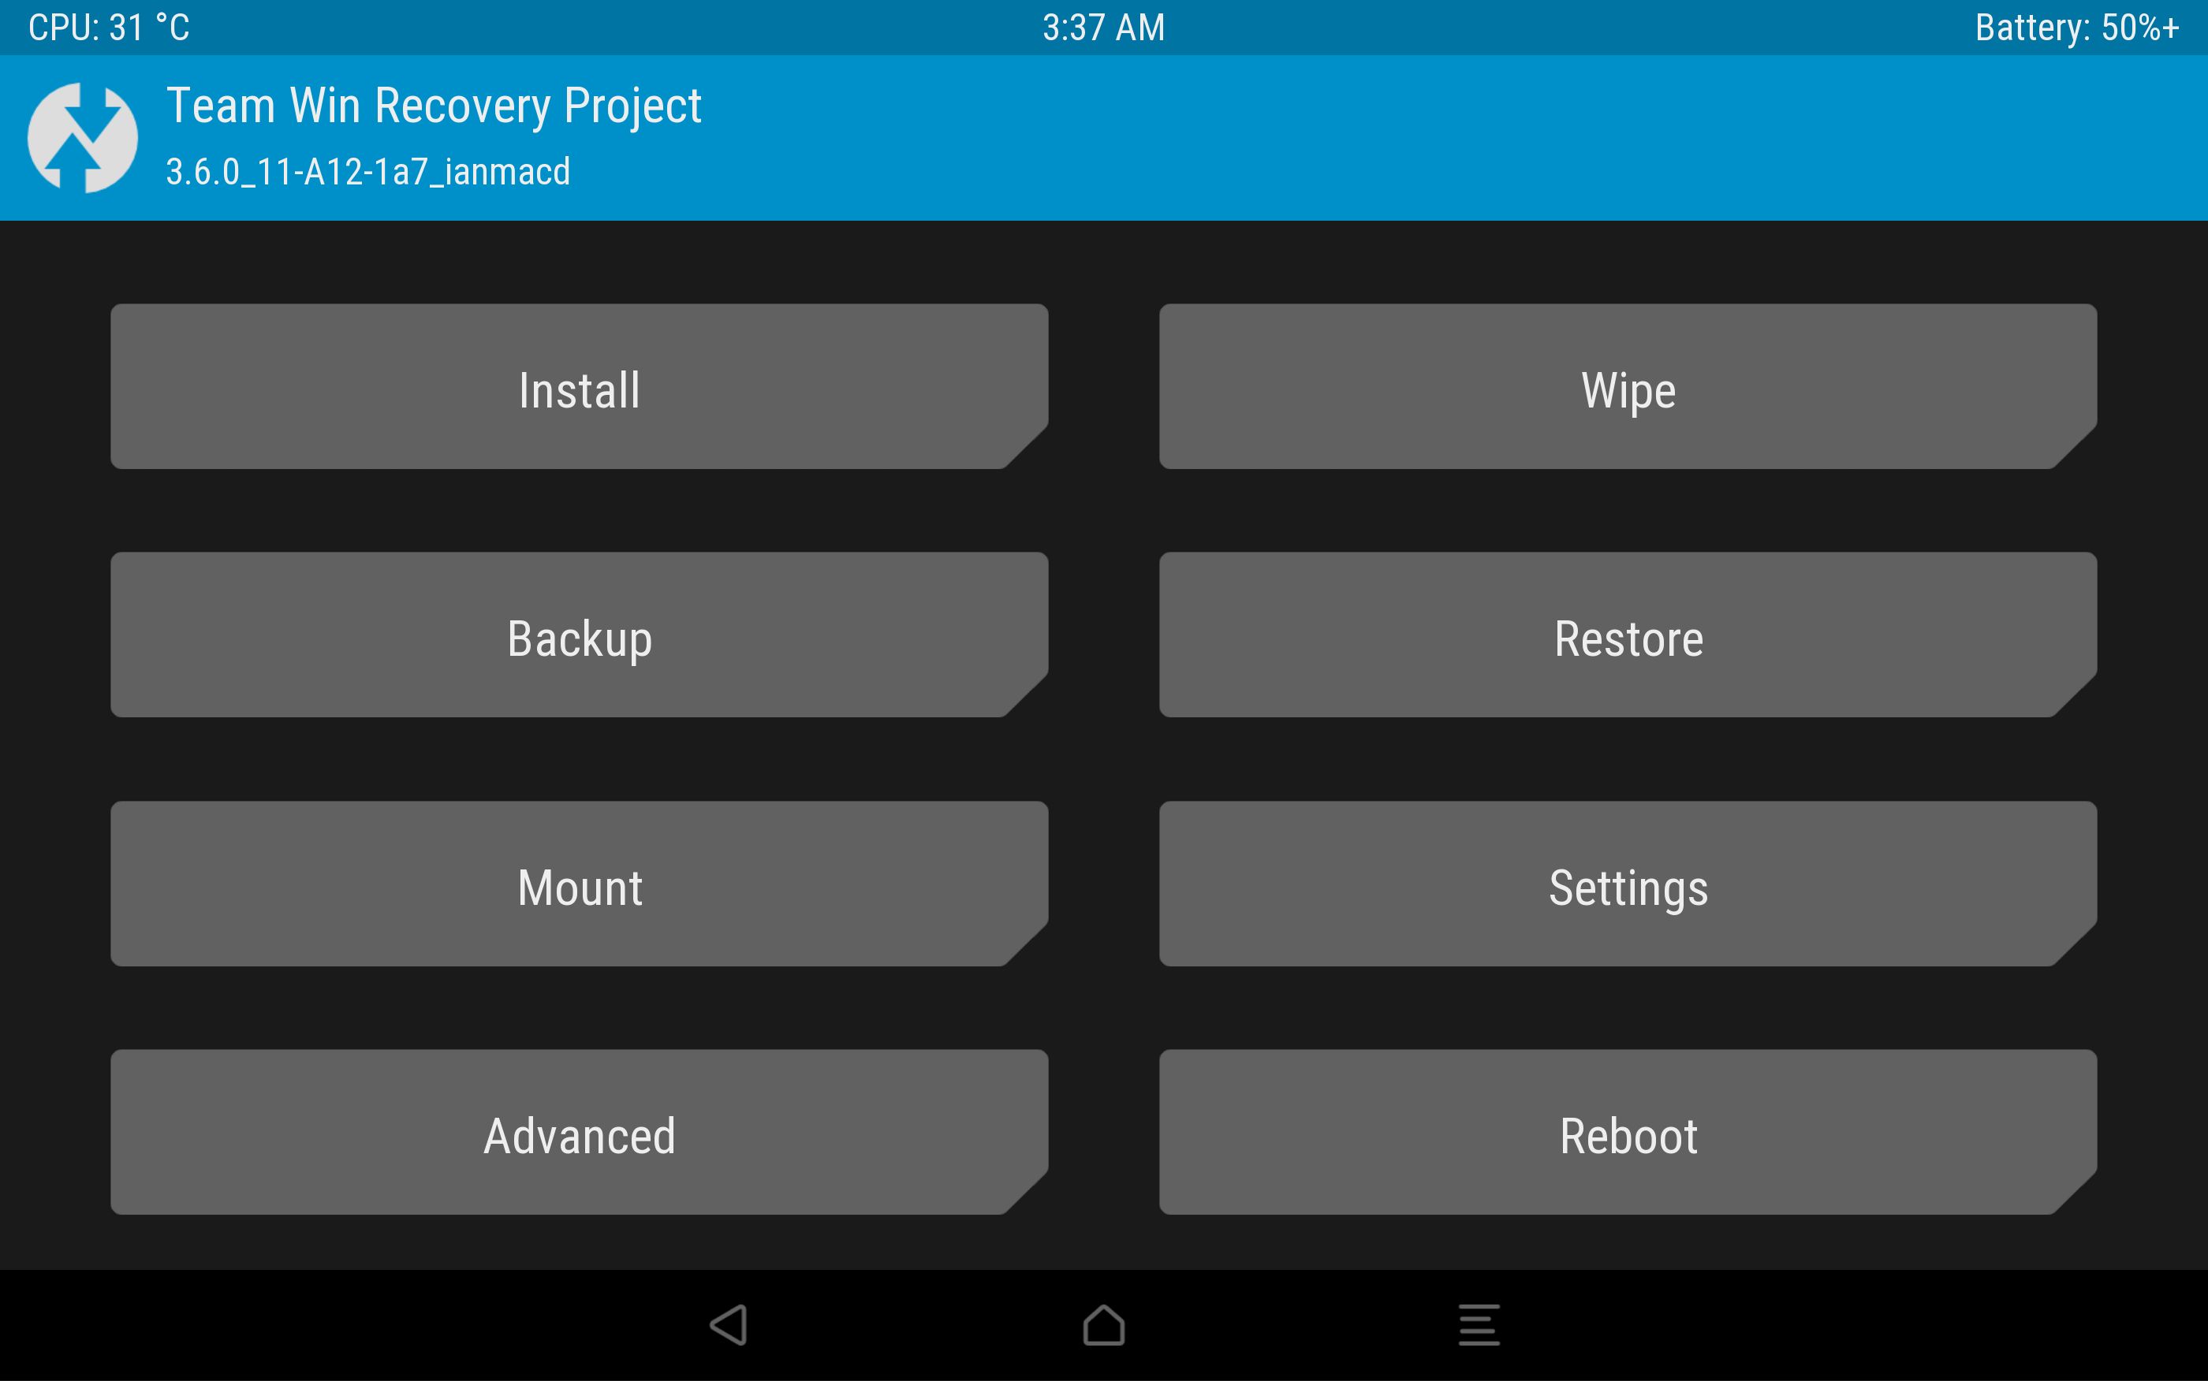The image size is (2208, 1381).
Task: Click the CPU temperature readout
Action: [x=109, y=28]
